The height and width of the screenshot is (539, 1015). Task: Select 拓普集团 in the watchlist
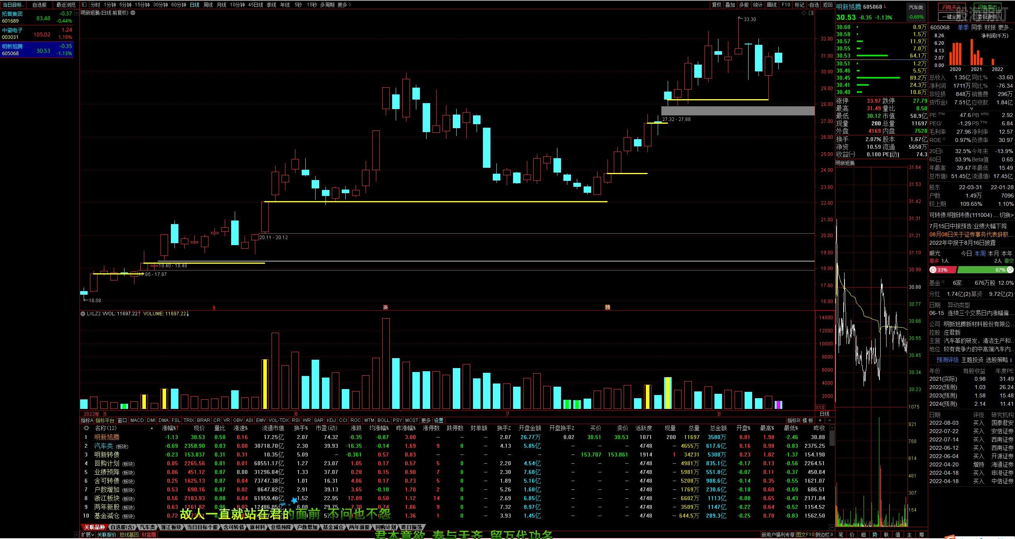click(37, 17)
